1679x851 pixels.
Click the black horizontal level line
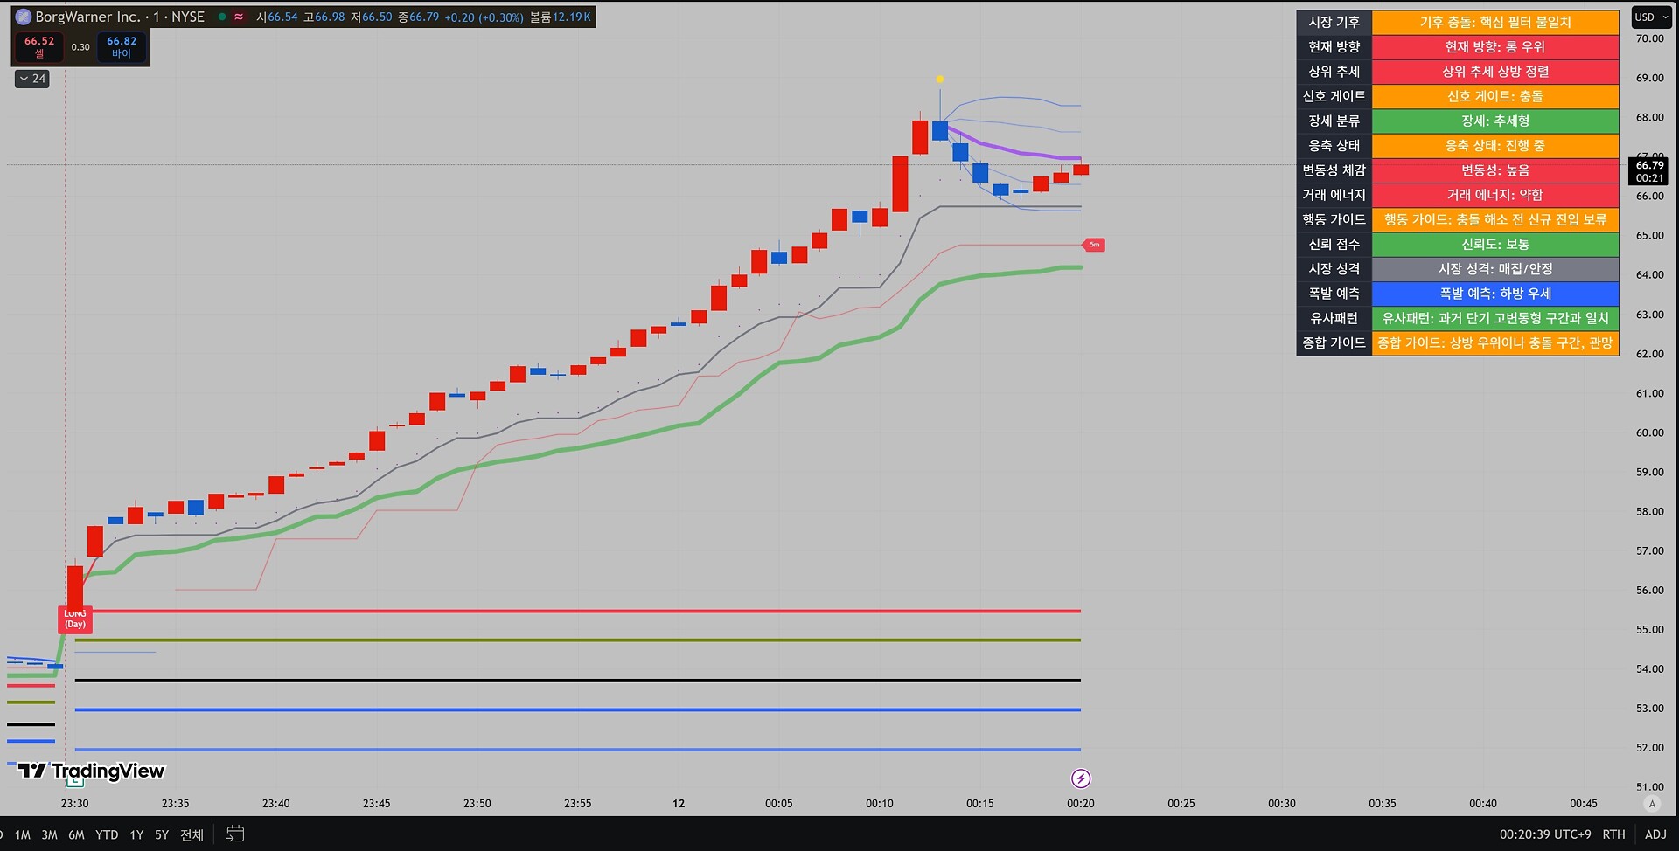(577, 680)
